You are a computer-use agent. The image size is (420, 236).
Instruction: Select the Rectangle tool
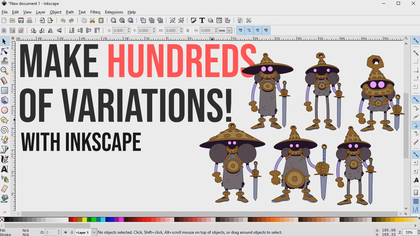[x=5, y=90]
